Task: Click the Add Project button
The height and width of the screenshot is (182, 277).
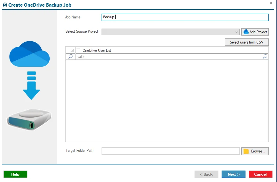Action: [255, 32]
